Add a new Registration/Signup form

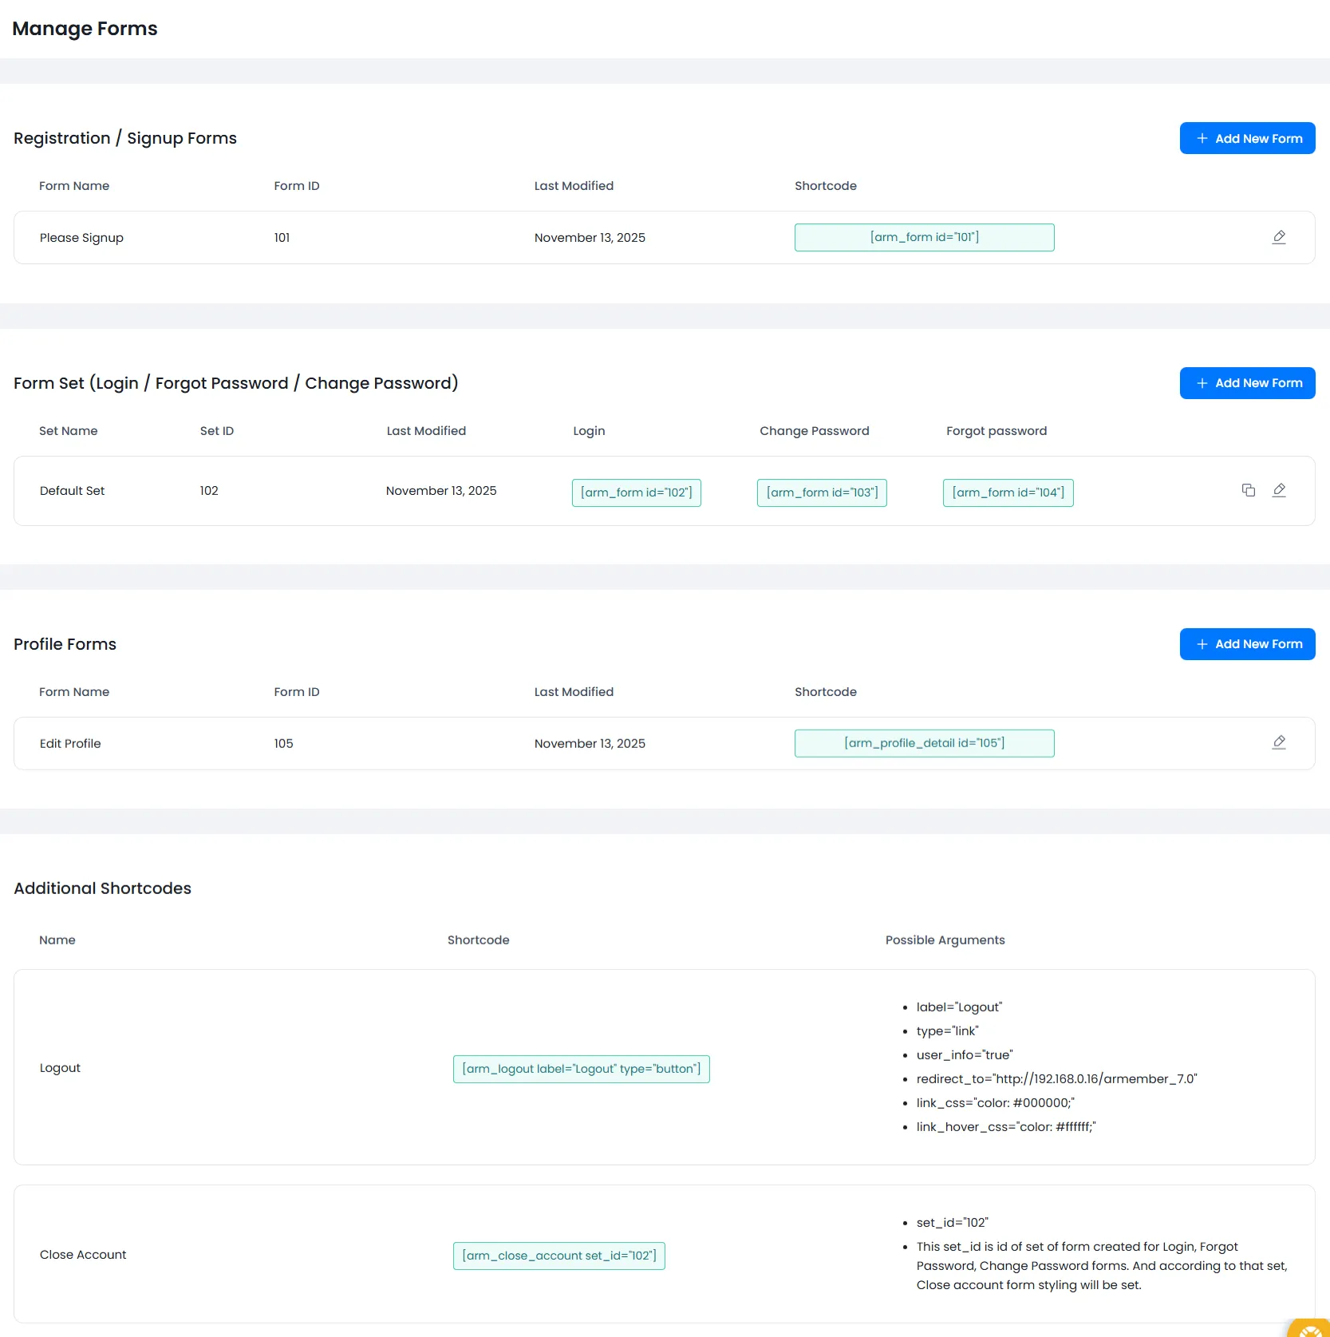pos(1247,138)
